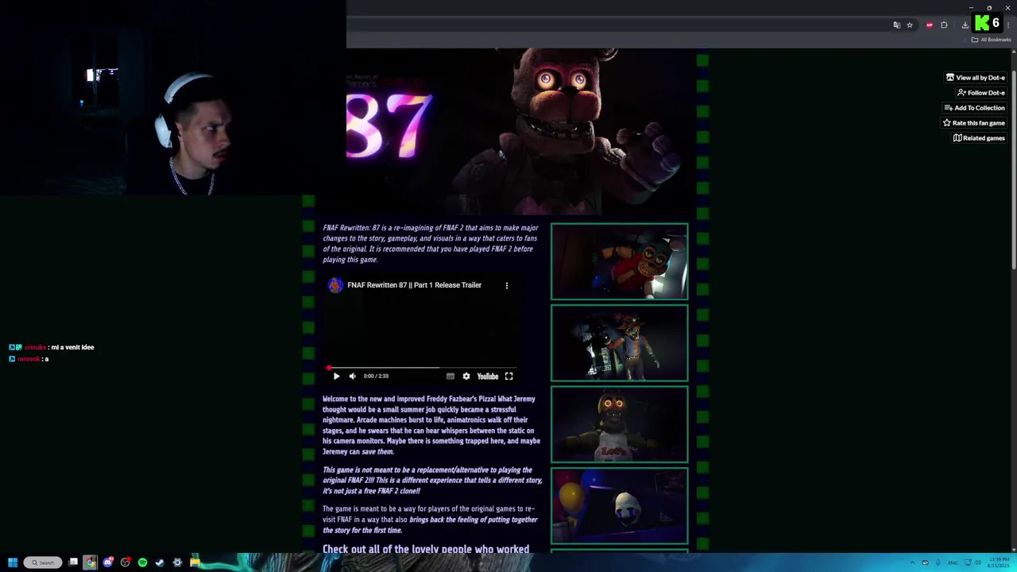Open first screenshot with red animatronic
Screen dimensions: 1017x572
coord(620,262)
